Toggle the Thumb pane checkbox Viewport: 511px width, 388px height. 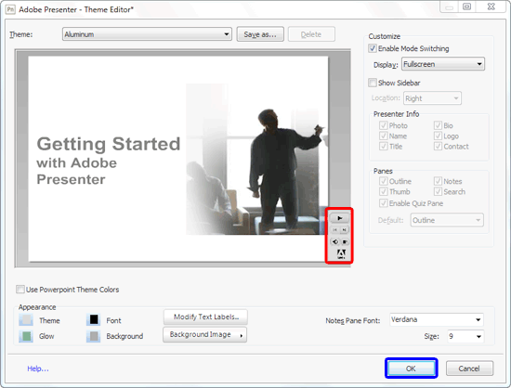pyautogui.click(x=383, y=191)
